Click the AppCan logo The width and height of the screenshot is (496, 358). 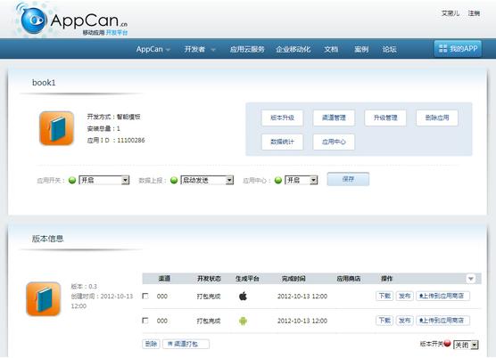pos(72,20)
